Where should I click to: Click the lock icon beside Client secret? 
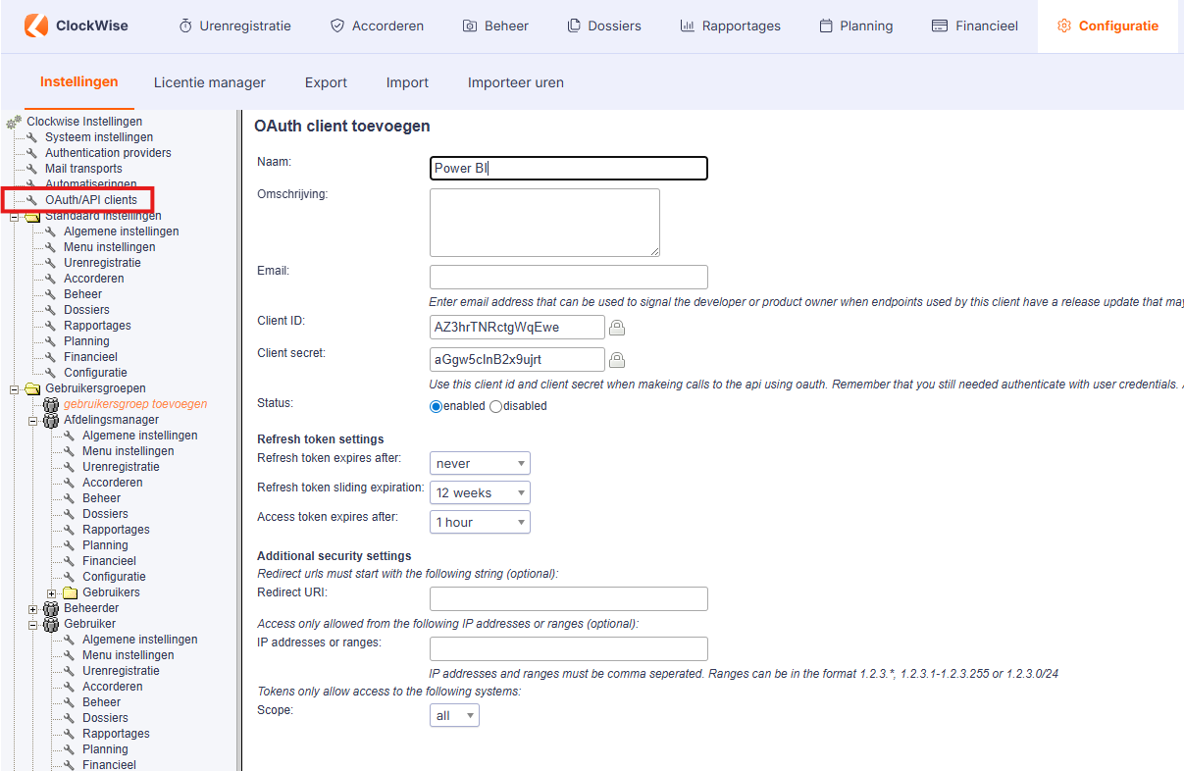click(617, 359)
